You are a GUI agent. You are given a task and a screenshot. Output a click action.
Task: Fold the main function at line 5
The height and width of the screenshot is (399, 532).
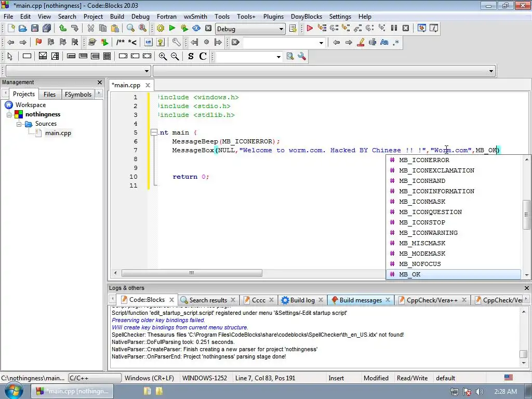click(154, 132)
